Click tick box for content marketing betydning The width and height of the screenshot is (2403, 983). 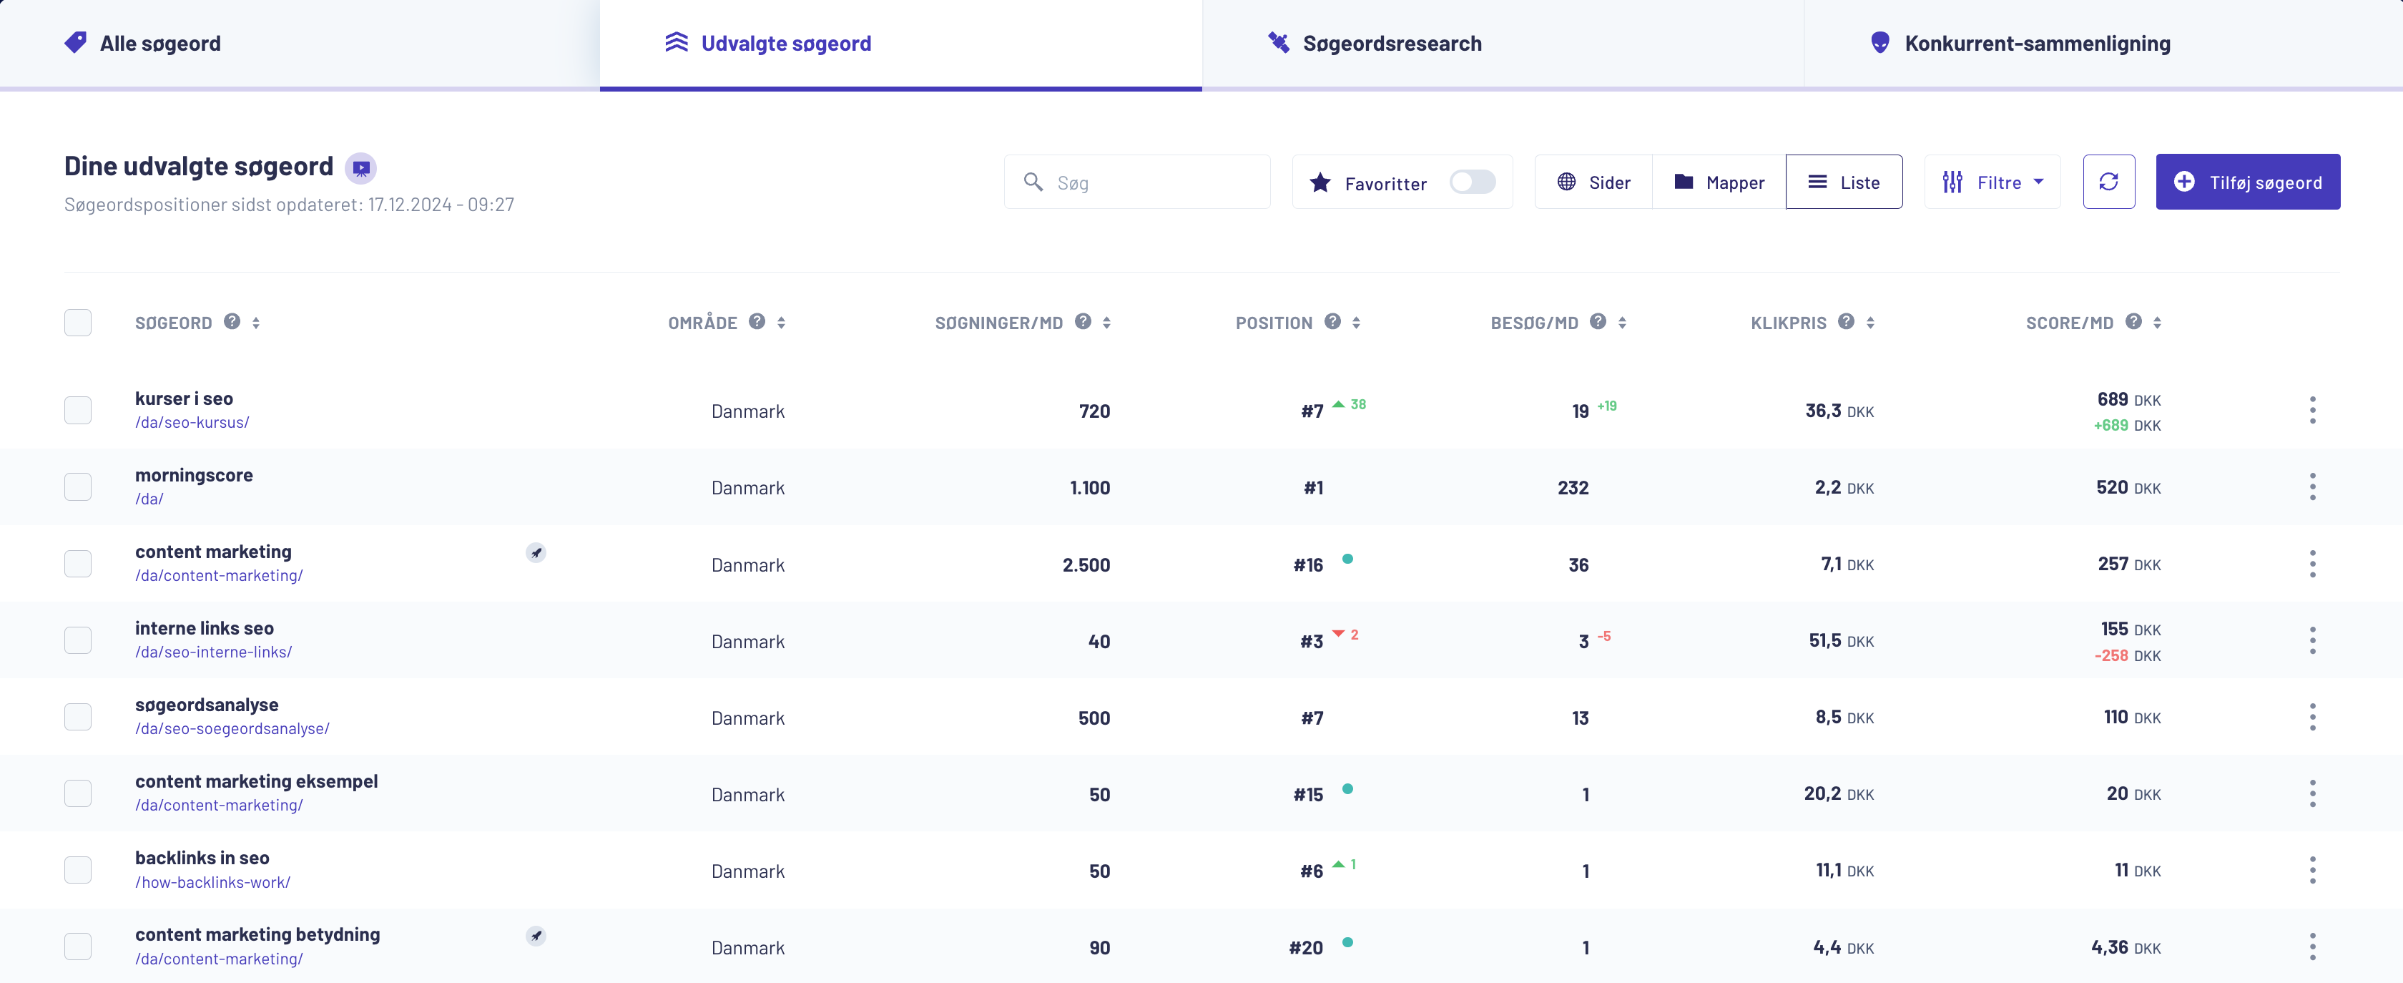[77, 947]
